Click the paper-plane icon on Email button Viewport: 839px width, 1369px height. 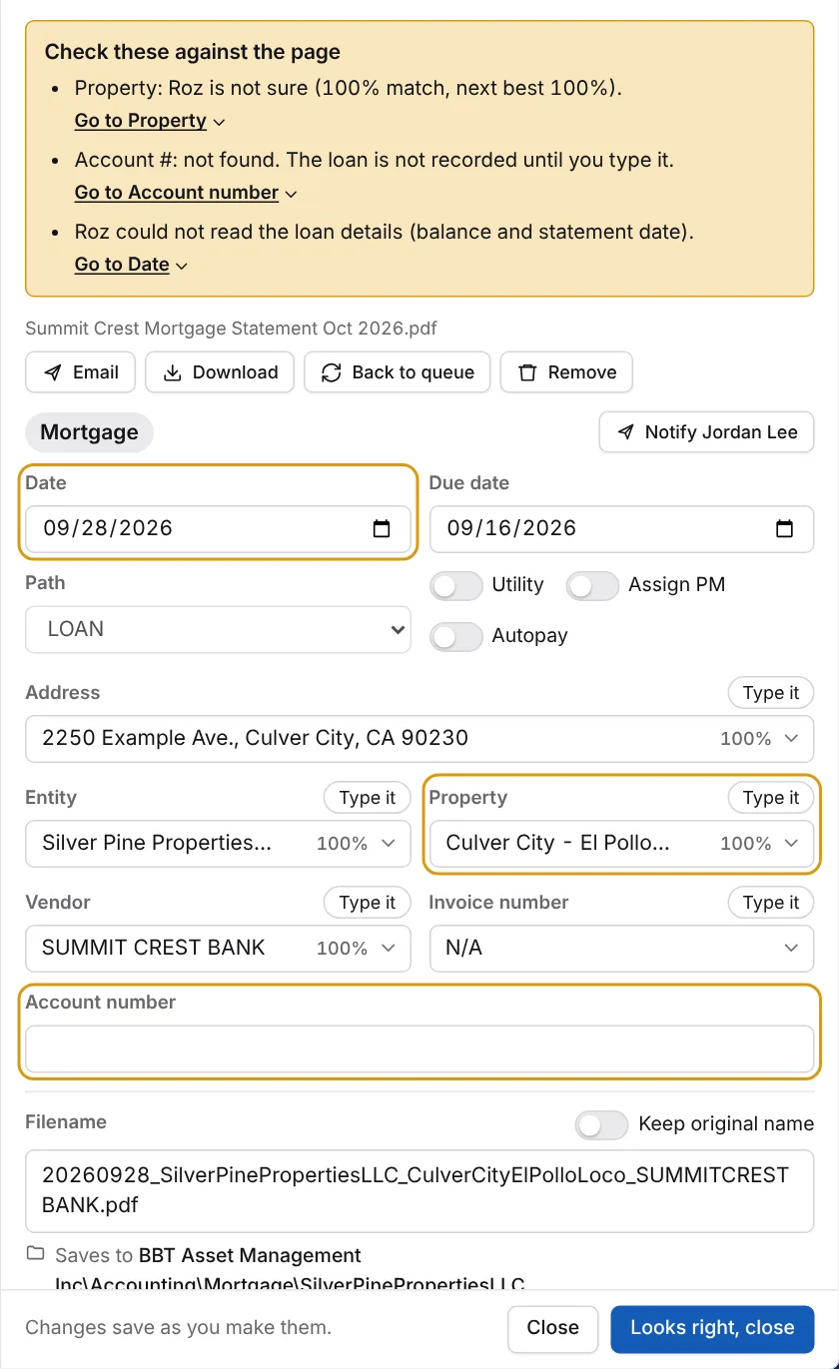click(54, 372)
